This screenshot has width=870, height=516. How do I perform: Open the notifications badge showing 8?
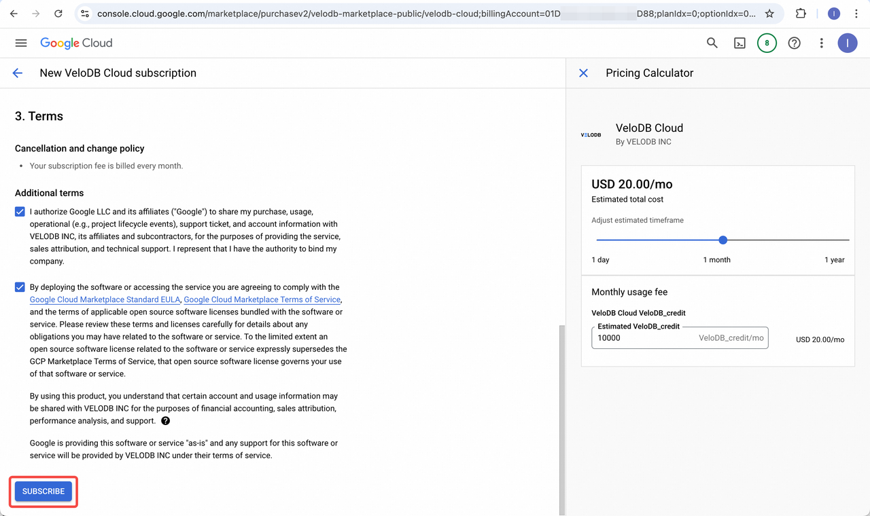[767, 43]
